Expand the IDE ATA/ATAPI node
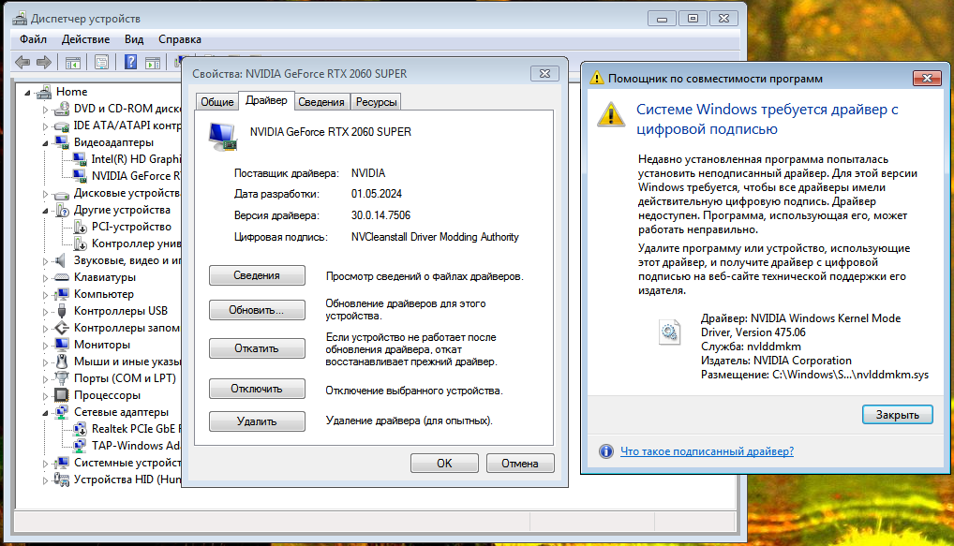The image size is (954, 546). 45,126
